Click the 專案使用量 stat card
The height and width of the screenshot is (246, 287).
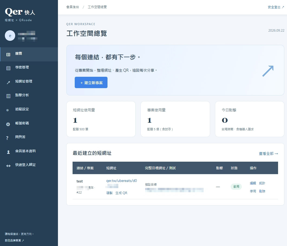(x=175, y=119)
